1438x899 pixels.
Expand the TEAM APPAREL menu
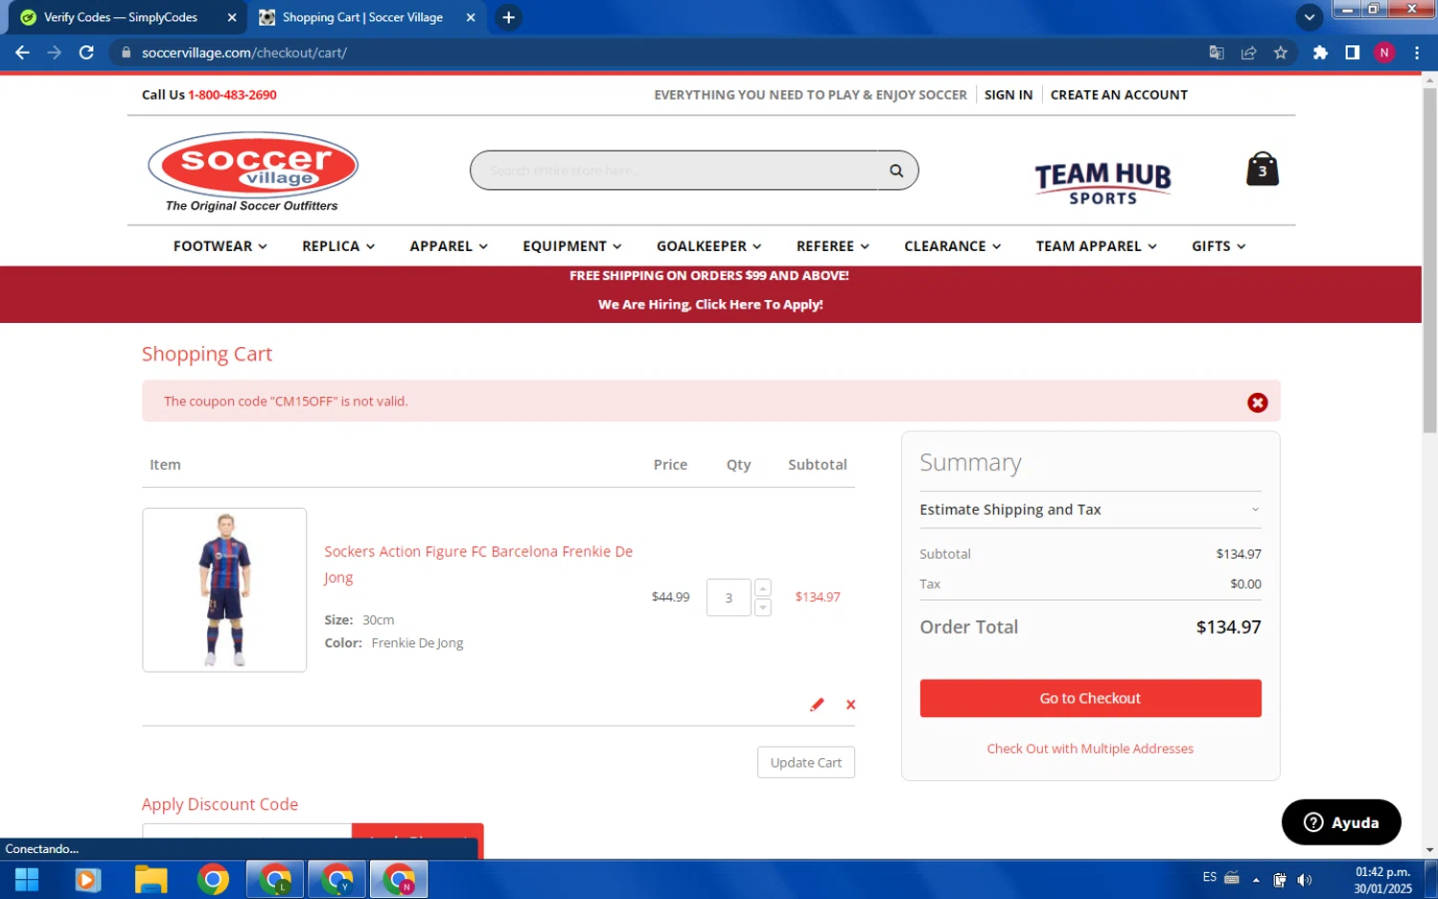pyautogui.click(x=1097, y=246)
